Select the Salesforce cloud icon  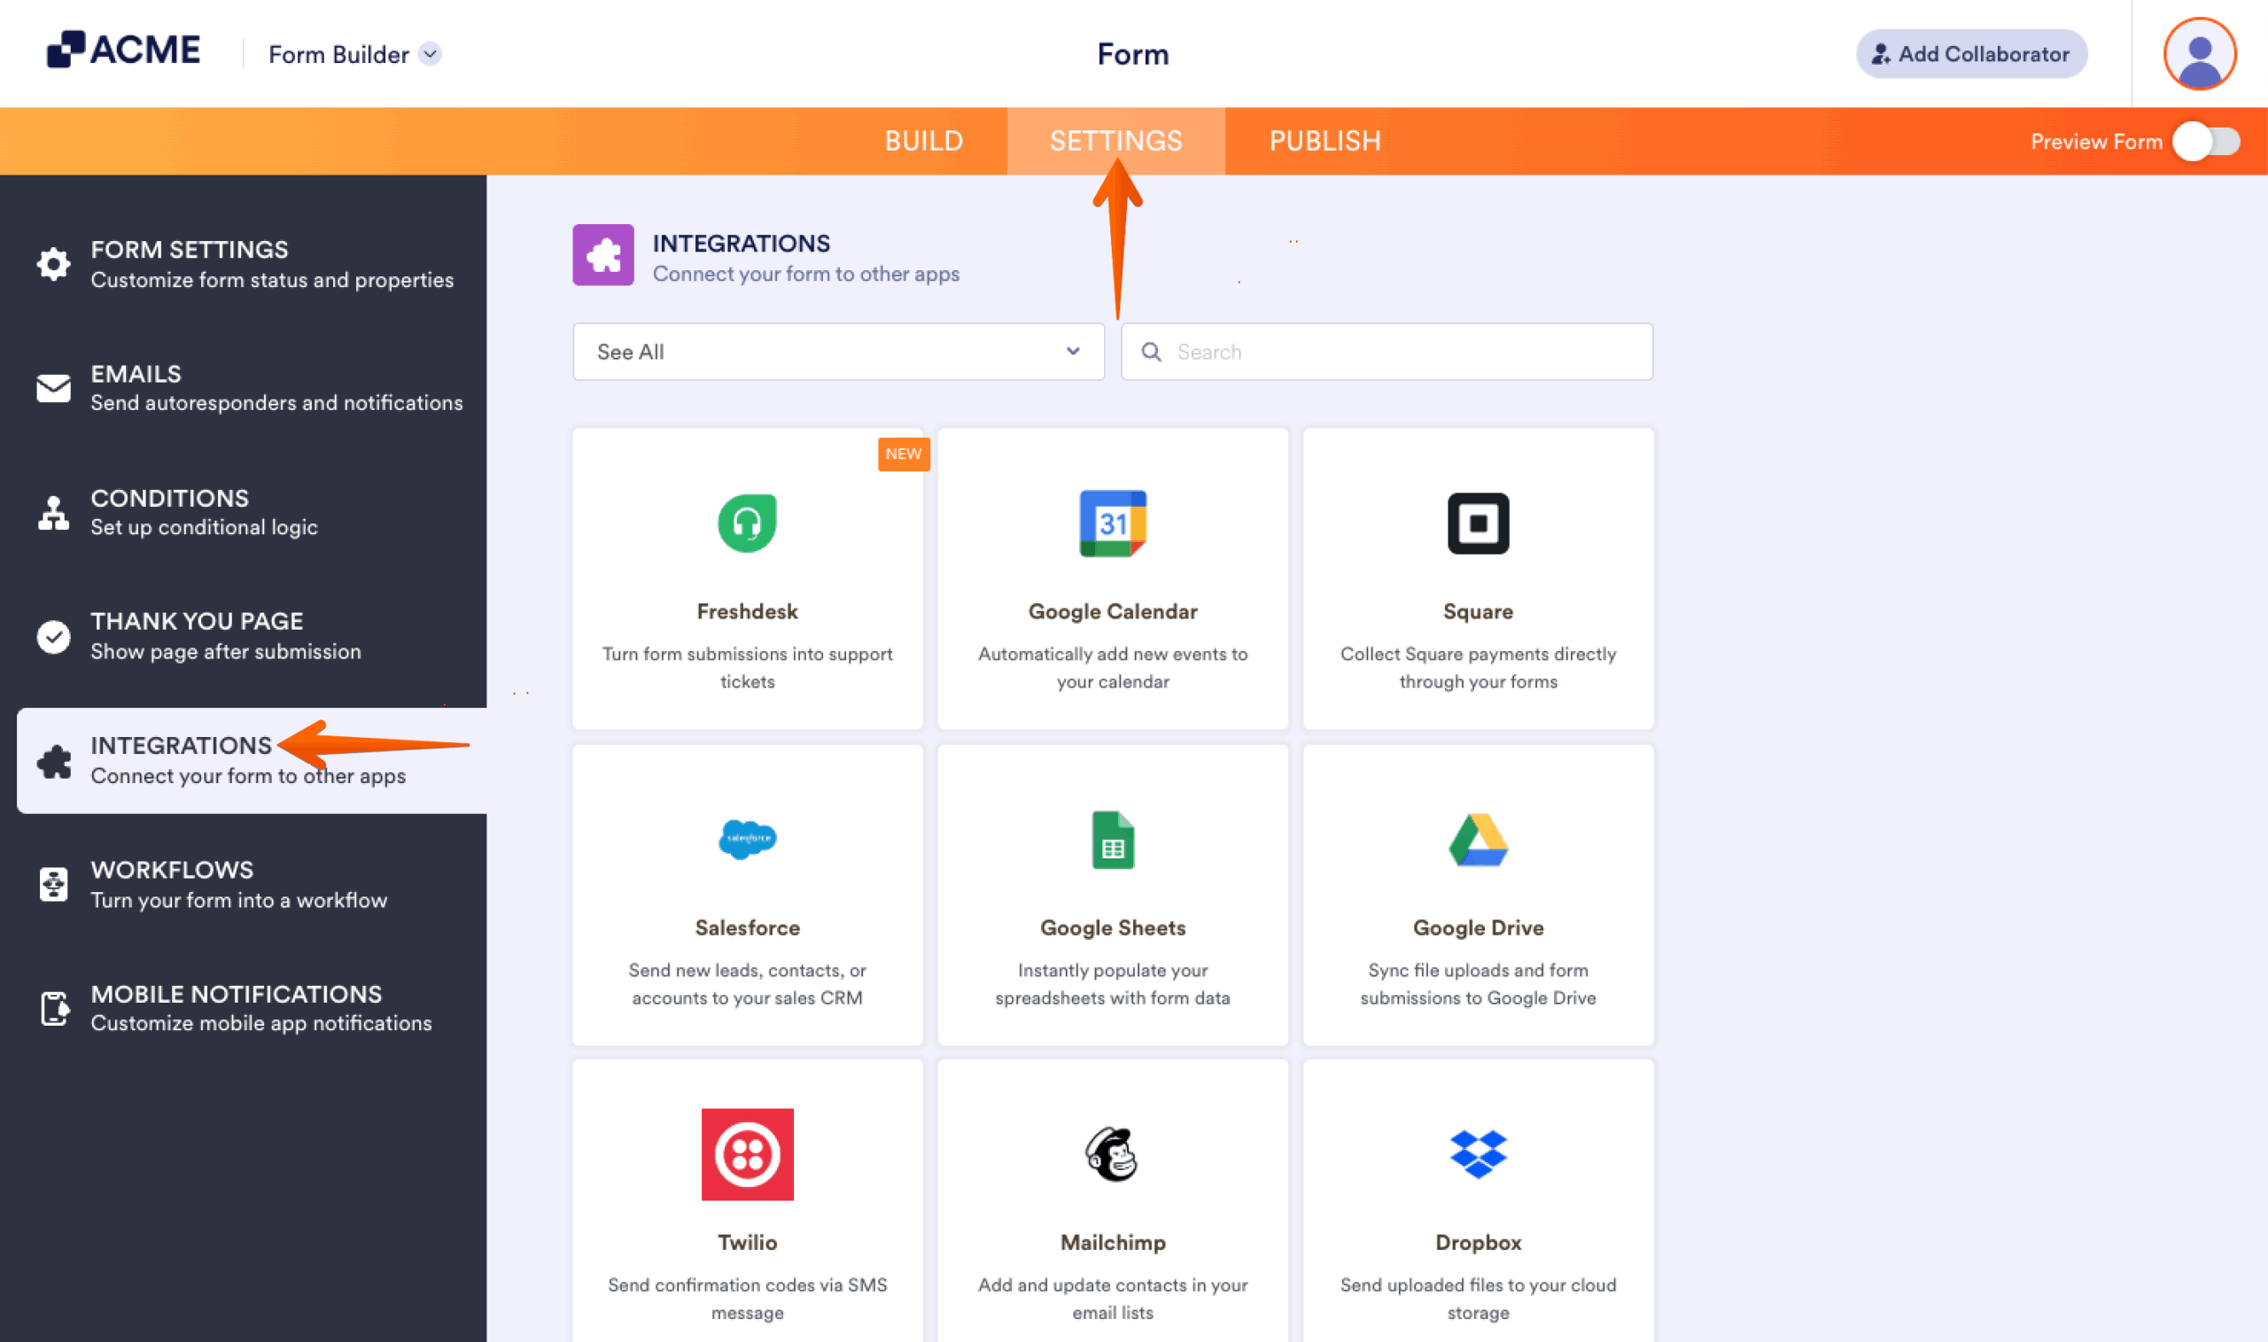[747, 840]
